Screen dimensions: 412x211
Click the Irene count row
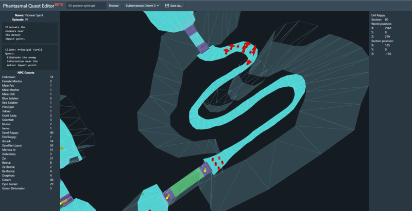[x=28, y=128]
